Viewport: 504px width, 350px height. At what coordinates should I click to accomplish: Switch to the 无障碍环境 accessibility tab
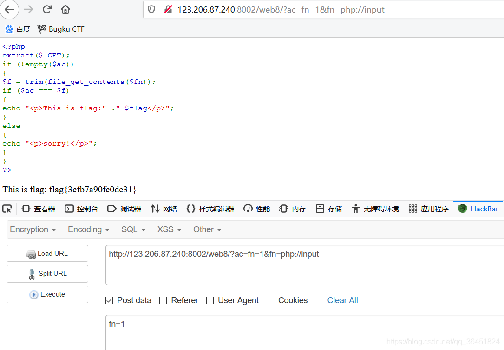click(x=375, y=209)
